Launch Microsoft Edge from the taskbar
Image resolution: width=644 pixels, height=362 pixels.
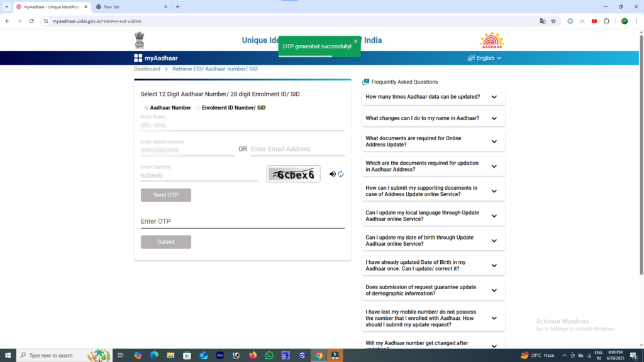[154, 356]
